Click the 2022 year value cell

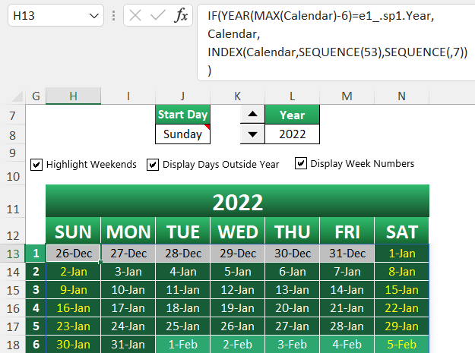pos(292,134)
